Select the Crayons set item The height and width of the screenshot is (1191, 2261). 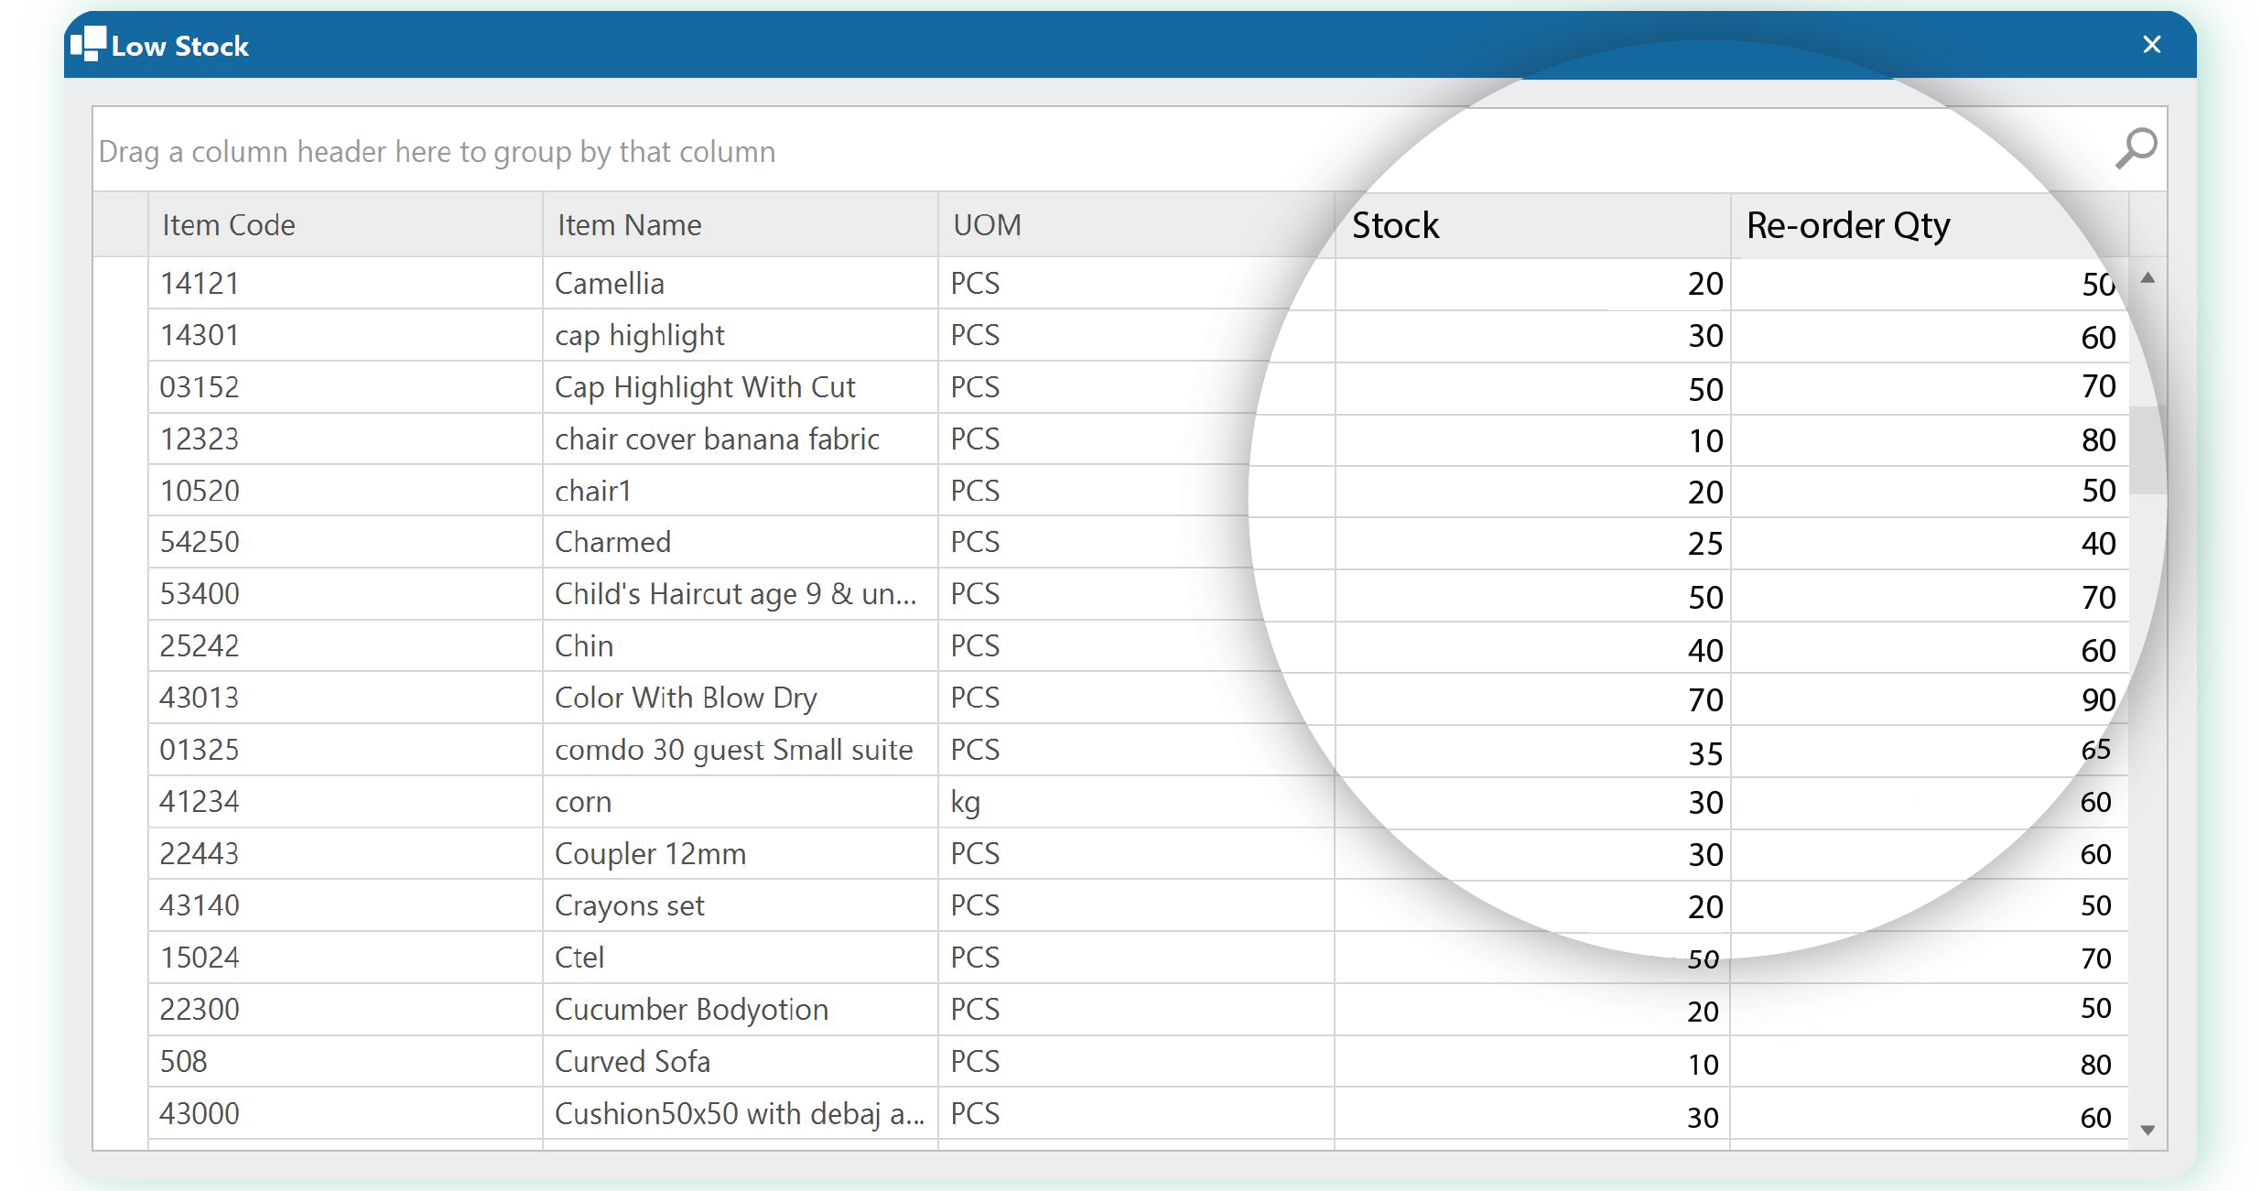629,906
